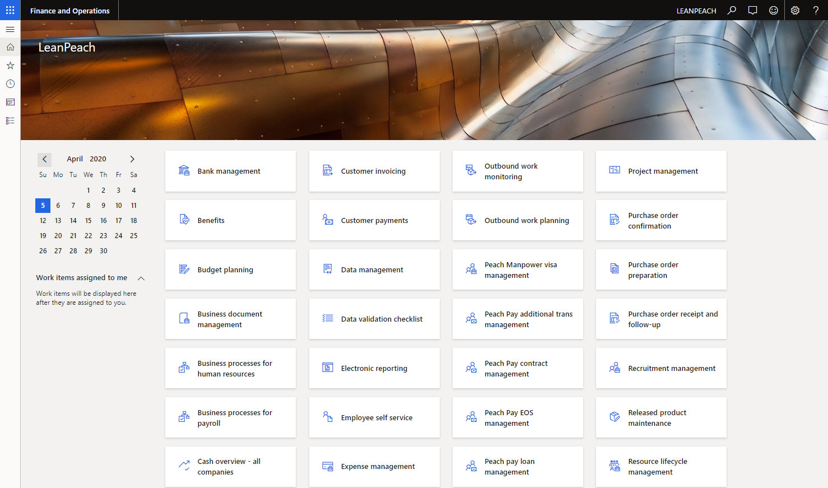Open the app launcher waffle icon

[10, 10]
